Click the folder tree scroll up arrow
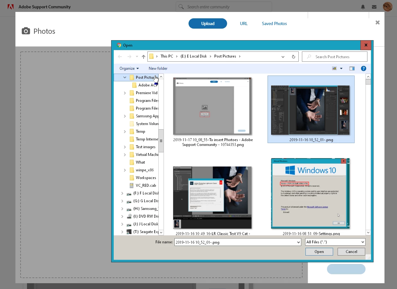The image size is (397, 289). [161, 77]
